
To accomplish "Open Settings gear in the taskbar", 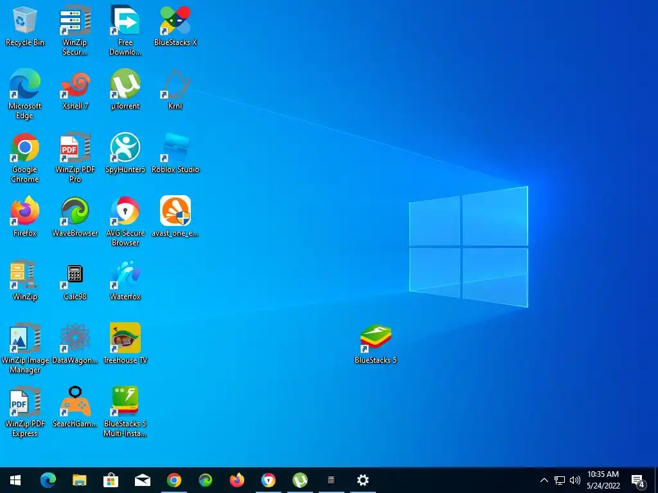I will tap(362, 480).
